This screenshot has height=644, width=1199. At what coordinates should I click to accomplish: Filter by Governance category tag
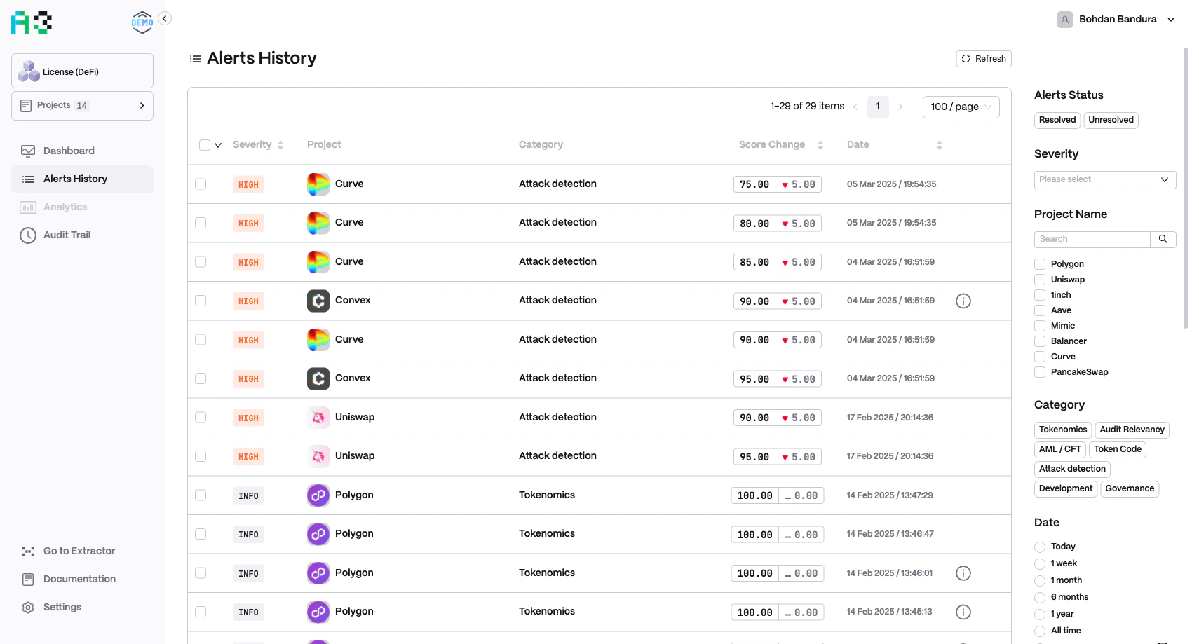[x=1130, y=488]
